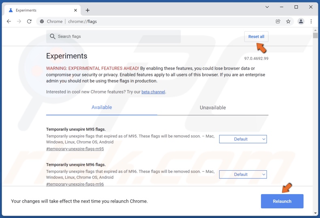320x218 pixels.
Task: Open the share page icon
Action: (278, 21)
